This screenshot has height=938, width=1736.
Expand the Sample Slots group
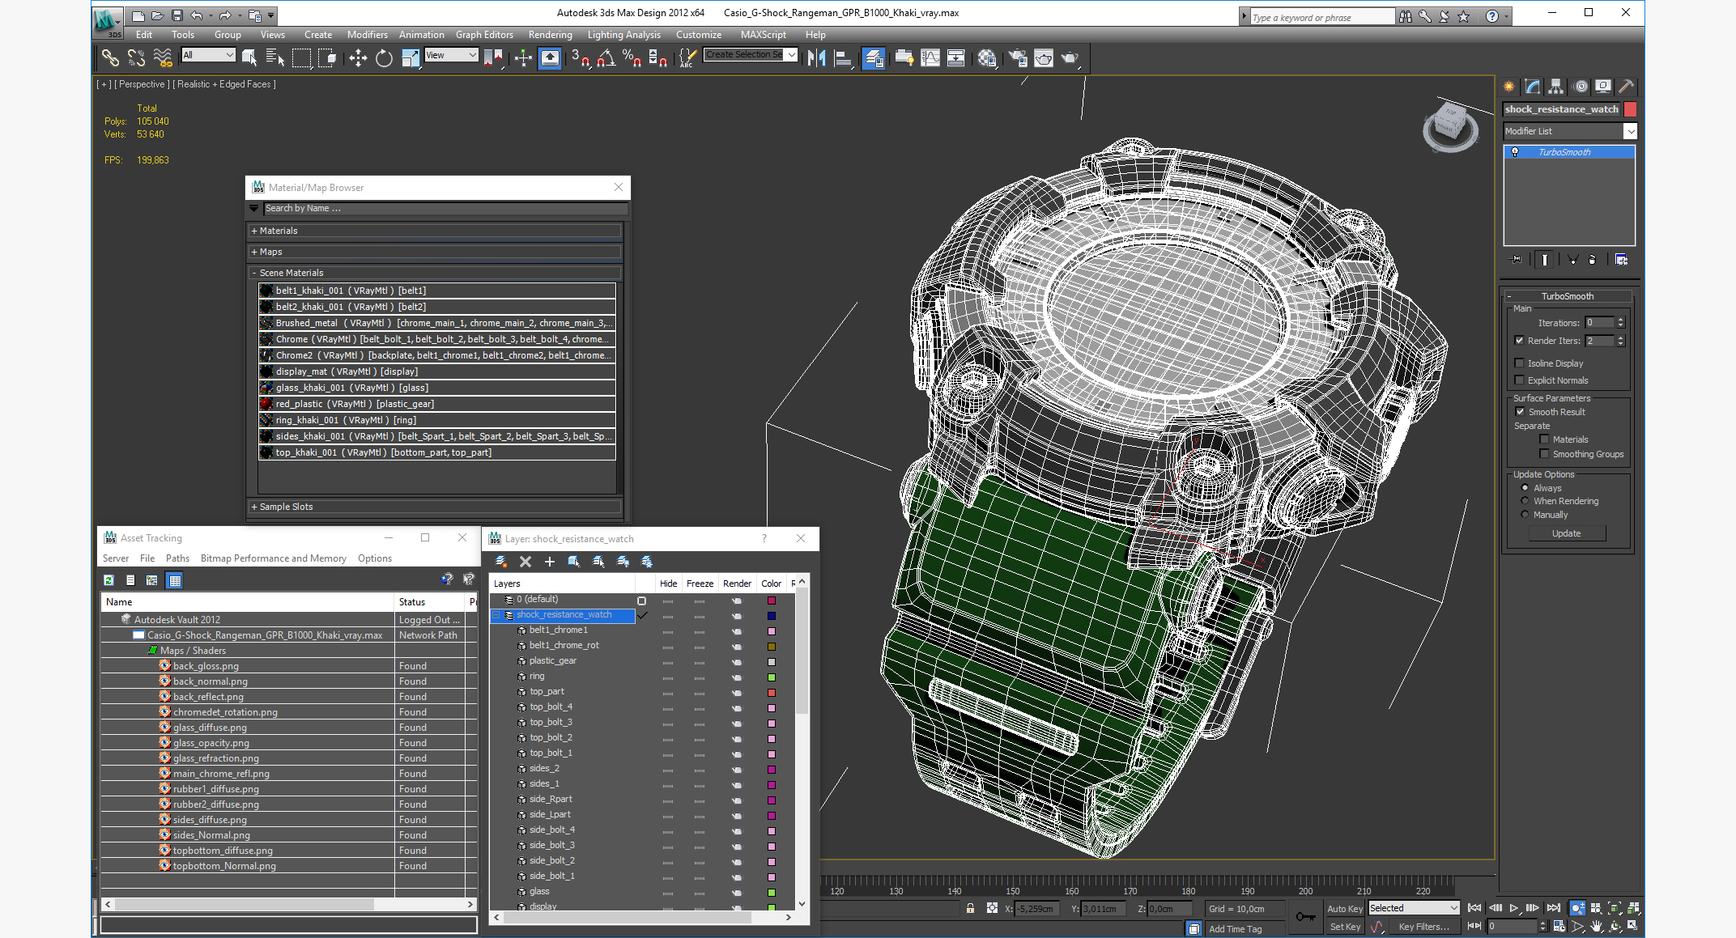click(436, 507)
